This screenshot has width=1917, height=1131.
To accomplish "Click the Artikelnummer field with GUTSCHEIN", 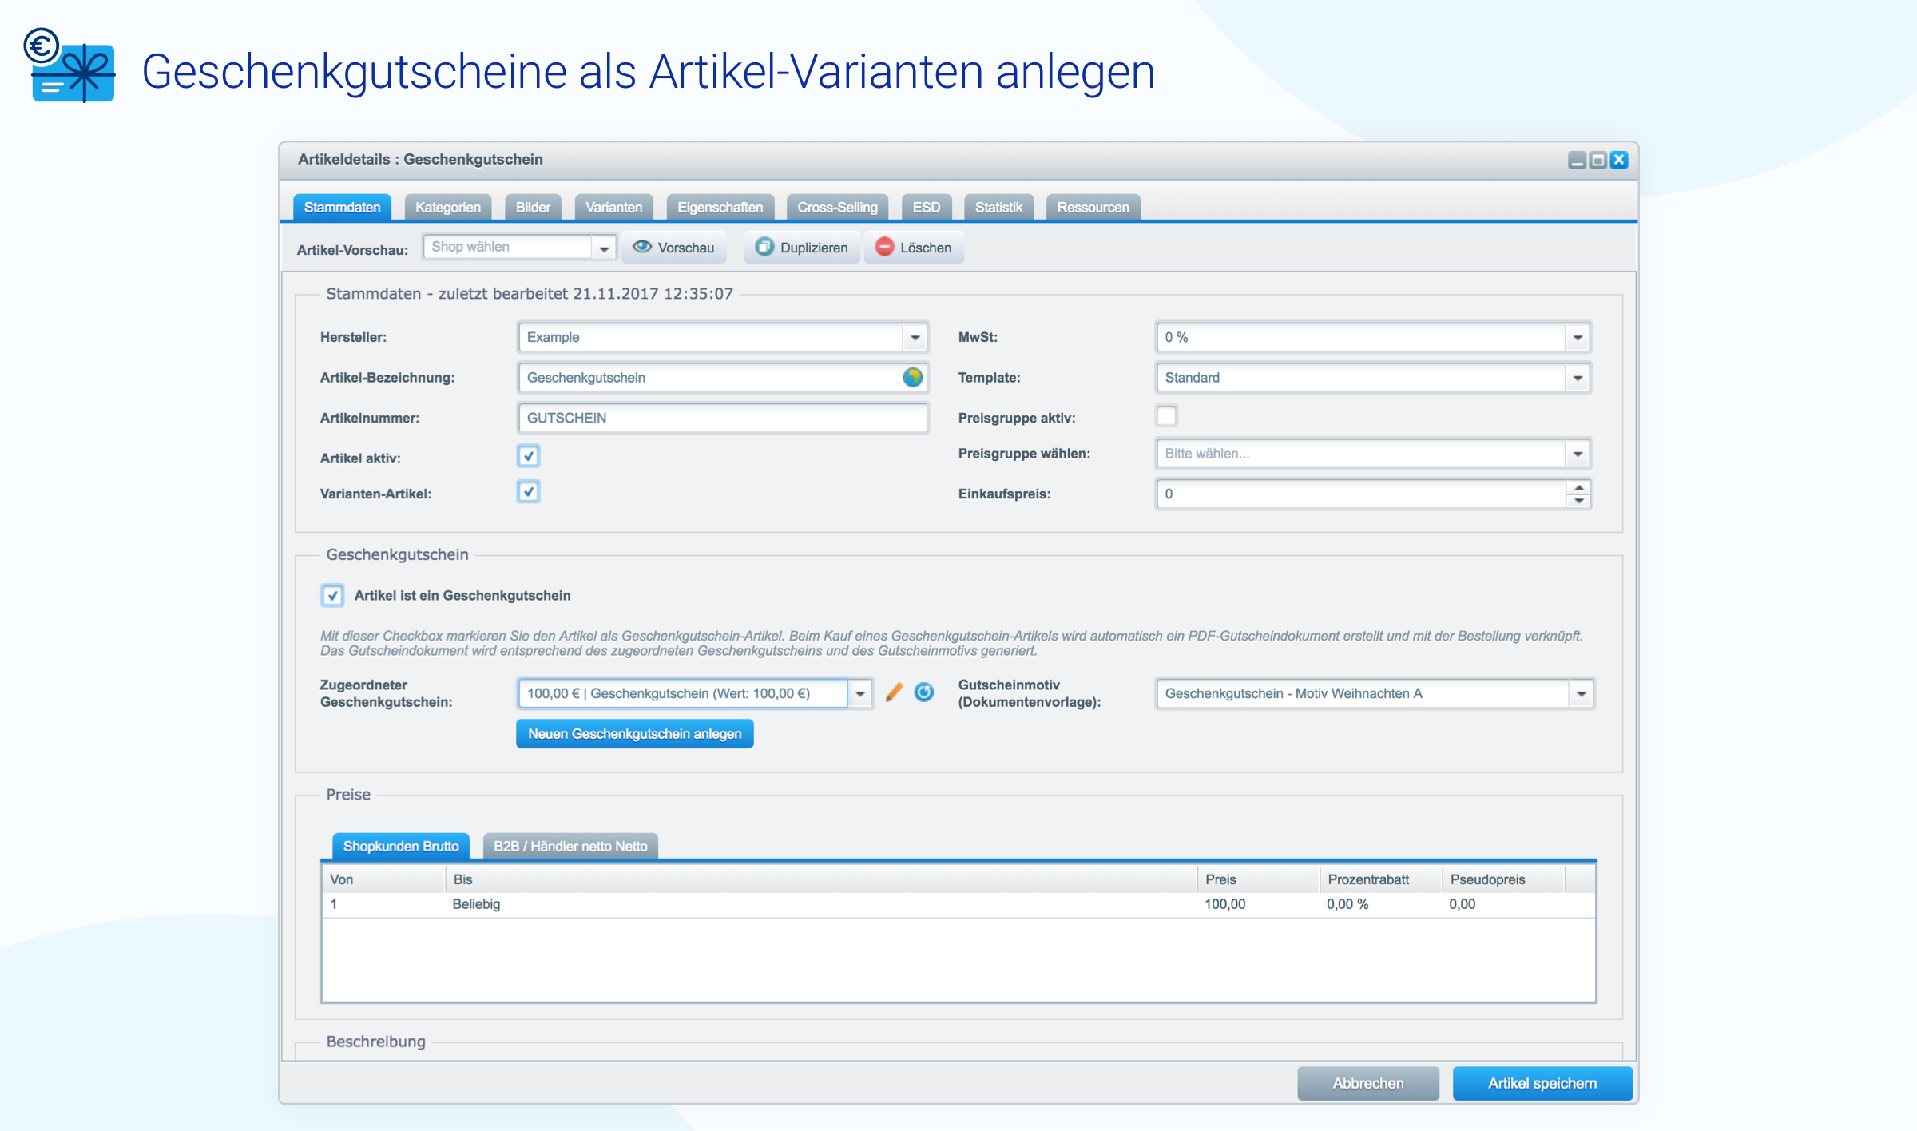I will pos(723,418).
